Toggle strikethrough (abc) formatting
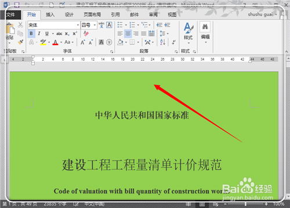The width and height of the screenshot is (290, 208). click(59, 34)
